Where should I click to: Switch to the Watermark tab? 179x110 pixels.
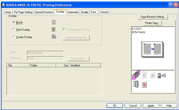pyautogui.click(x=73, y=12)
